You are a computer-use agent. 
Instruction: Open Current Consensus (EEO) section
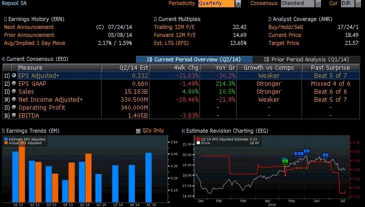35,59
